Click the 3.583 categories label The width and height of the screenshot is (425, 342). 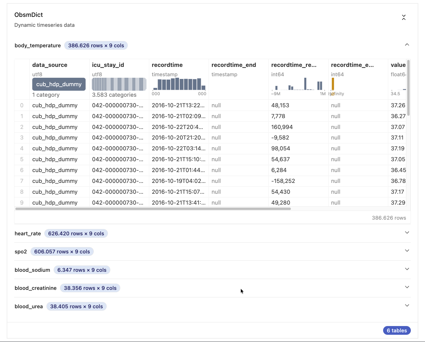pyautogui.click(x=114, y=95)
